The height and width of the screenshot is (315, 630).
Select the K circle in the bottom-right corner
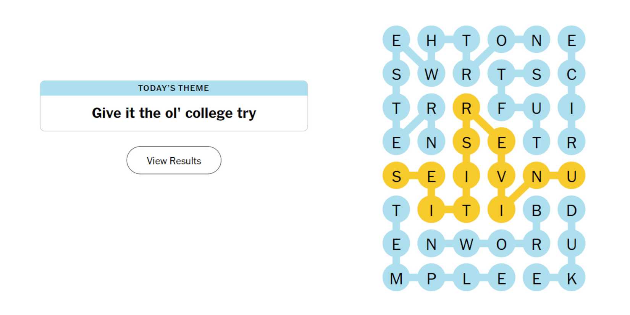pos(572,279)
